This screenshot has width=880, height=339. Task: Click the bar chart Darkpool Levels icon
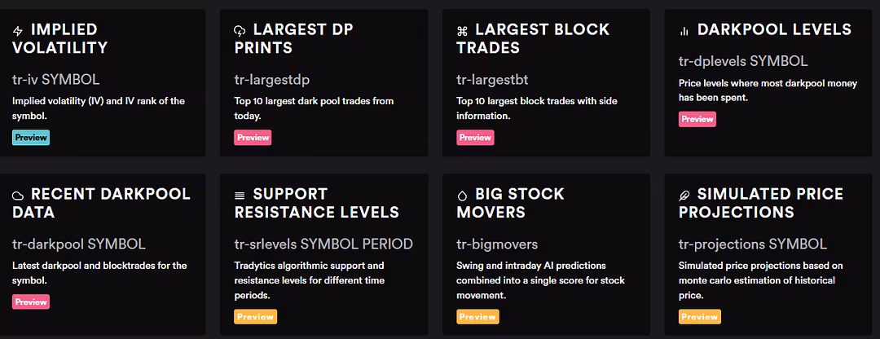pos(684,31)
